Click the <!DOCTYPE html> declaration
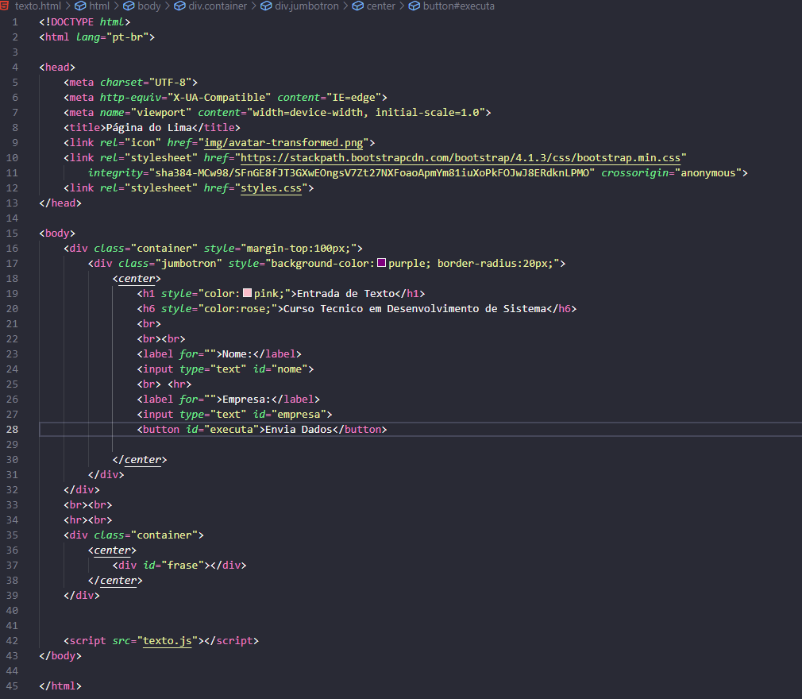This screenshot has width=802, height=699. 85,22
